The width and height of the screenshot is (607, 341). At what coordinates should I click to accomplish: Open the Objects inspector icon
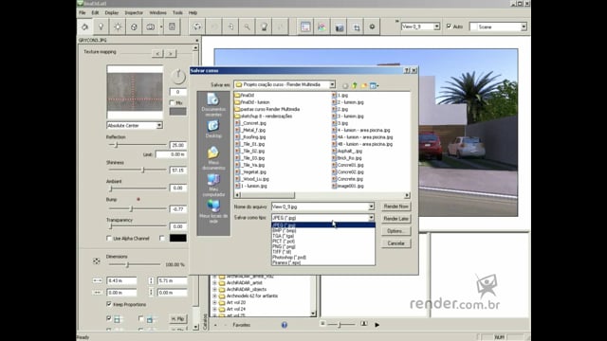[x=134, y=27]
